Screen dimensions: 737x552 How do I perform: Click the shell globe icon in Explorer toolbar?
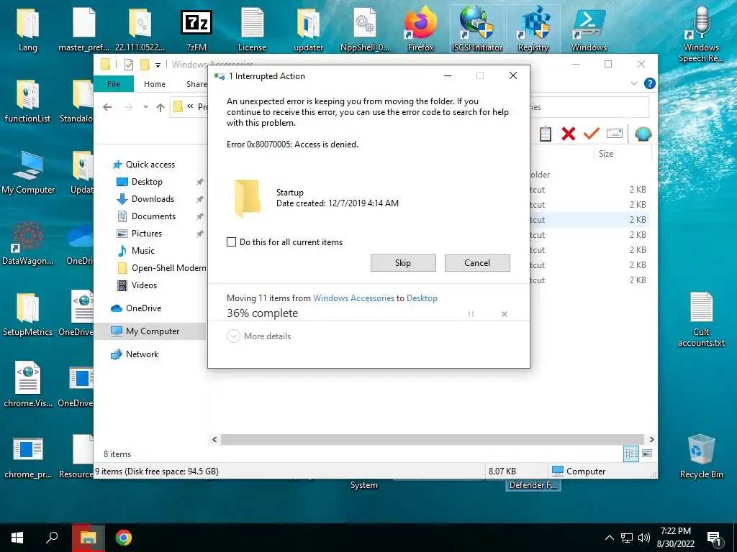643,134
